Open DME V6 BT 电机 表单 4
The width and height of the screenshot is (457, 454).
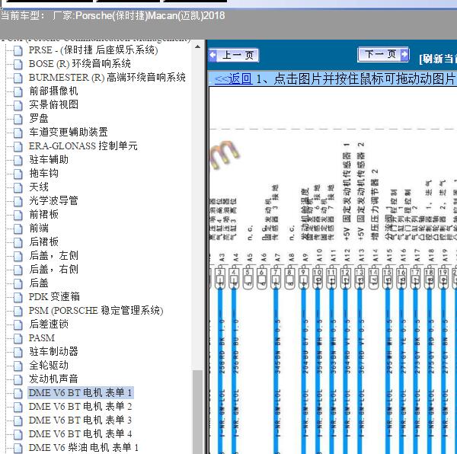tap(81, 434)
